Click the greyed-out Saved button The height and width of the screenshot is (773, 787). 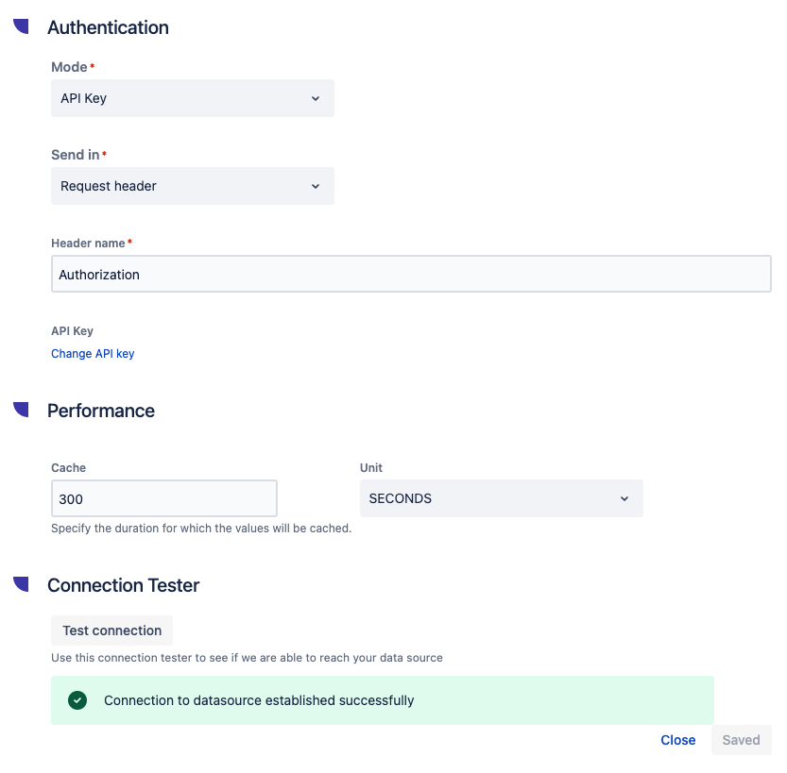[741, 740]
